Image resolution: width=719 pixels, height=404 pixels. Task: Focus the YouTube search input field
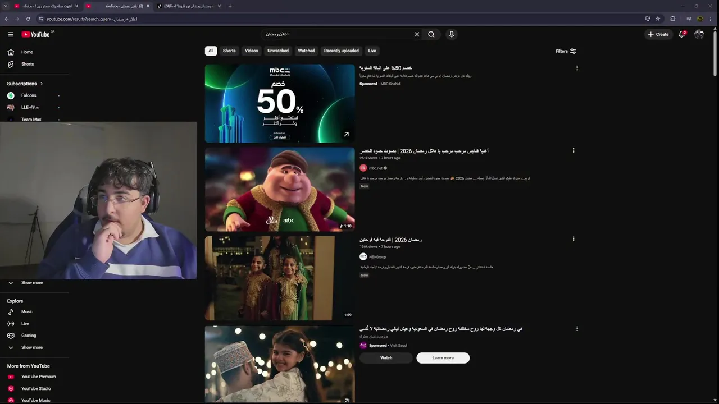[337, 34]
